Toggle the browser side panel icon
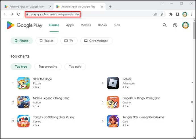Viewport: 196px width, 139px height. pos(178,14)
